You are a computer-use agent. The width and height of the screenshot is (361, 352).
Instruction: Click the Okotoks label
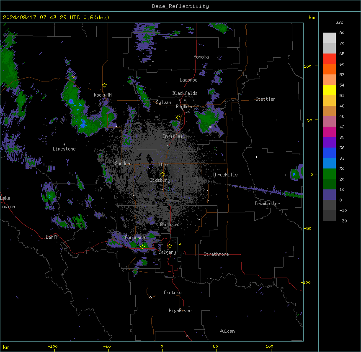[173, 293]
